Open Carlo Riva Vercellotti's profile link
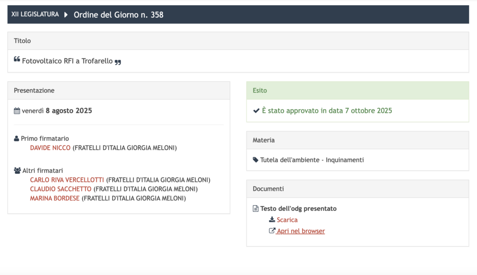 67,180
